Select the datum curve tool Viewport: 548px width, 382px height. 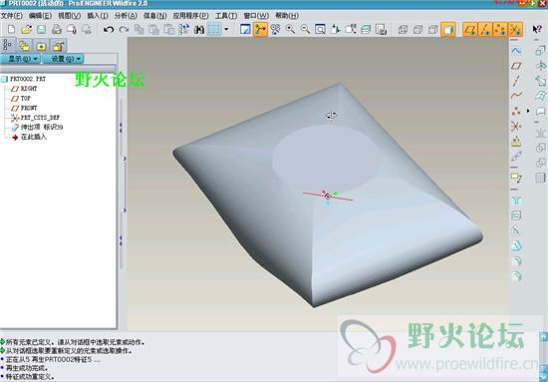(516, 95)
